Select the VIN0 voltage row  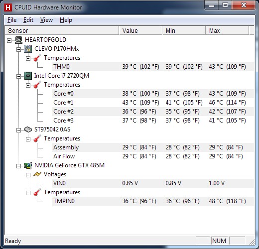point(153,183)
